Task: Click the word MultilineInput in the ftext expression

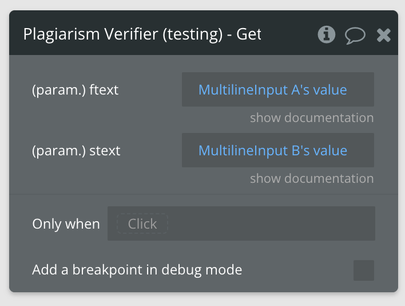Action: 243,90
